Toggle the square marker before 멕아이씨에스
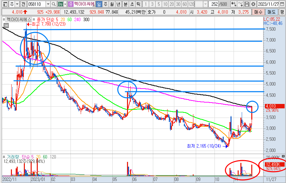The height and width of the screenshot is (183, 286). (x=4, y=19)
